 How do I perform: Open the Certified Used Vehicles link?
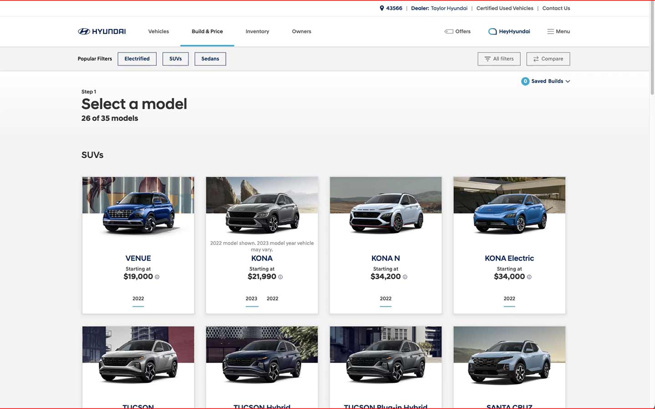[x=504, y=8]
